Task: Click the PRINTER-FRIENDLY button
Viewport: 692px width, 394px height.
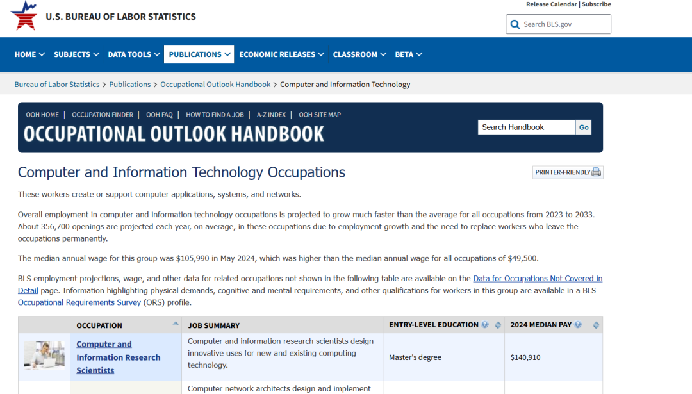Action: (x=568, y=172)
